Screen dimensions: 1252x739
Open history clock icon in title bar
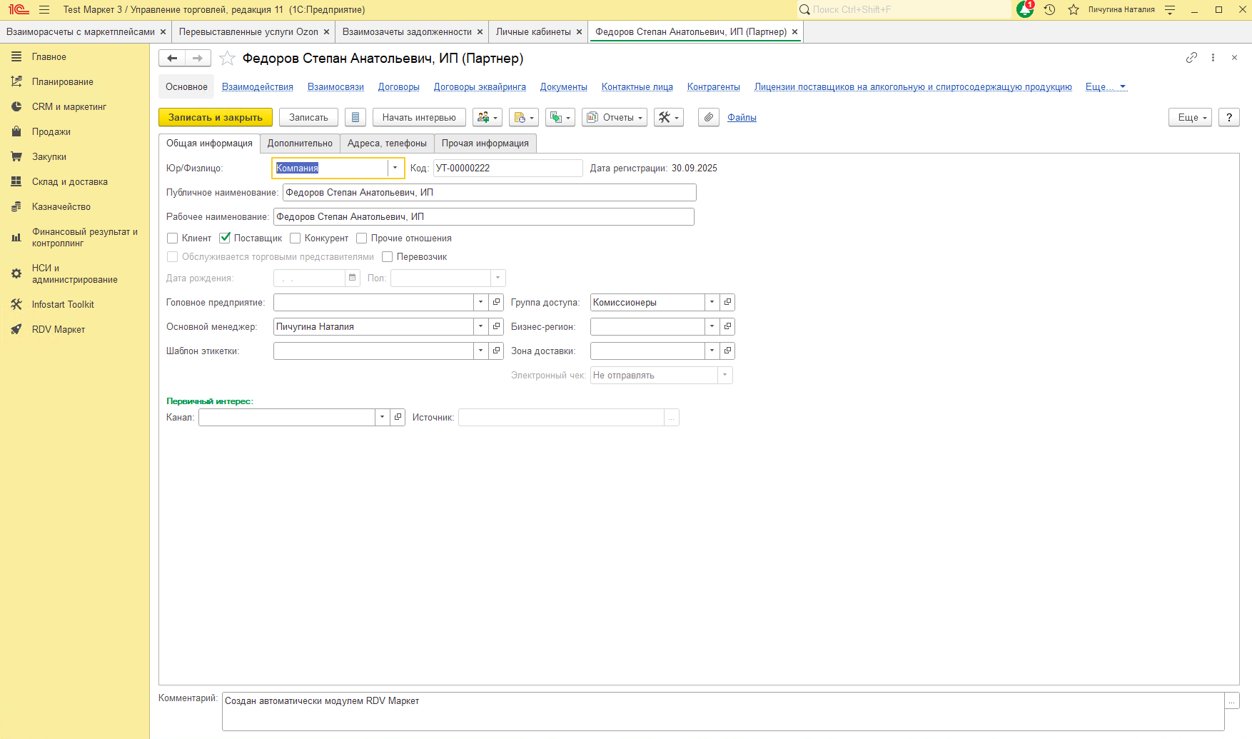click(1049, 9)
